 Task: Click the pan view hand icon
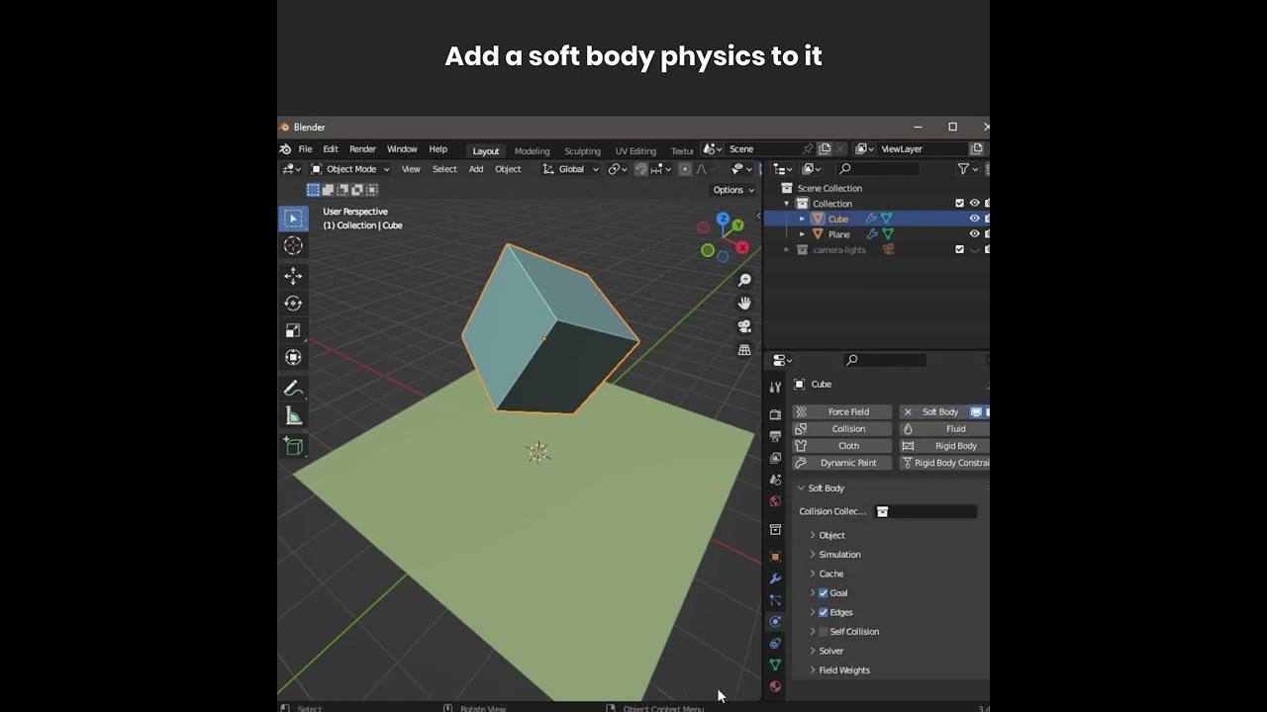click(744, 303)
